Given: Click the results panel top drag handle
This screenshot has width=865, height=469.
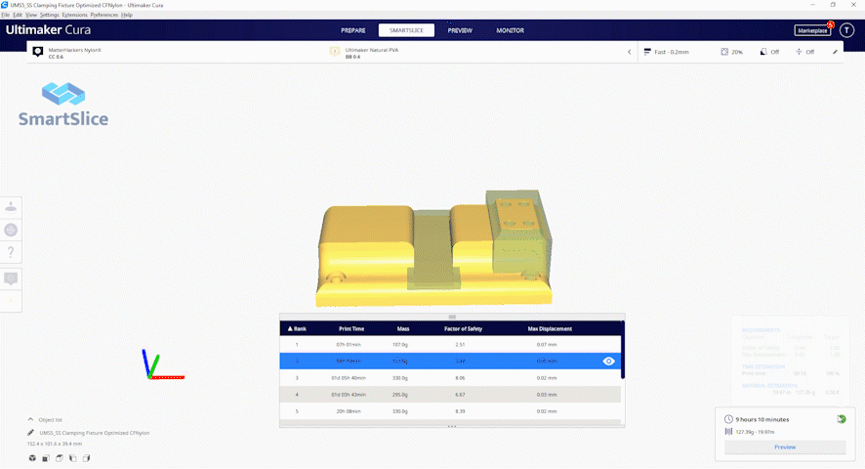Looking at the screenshot, I should point(452,317).
